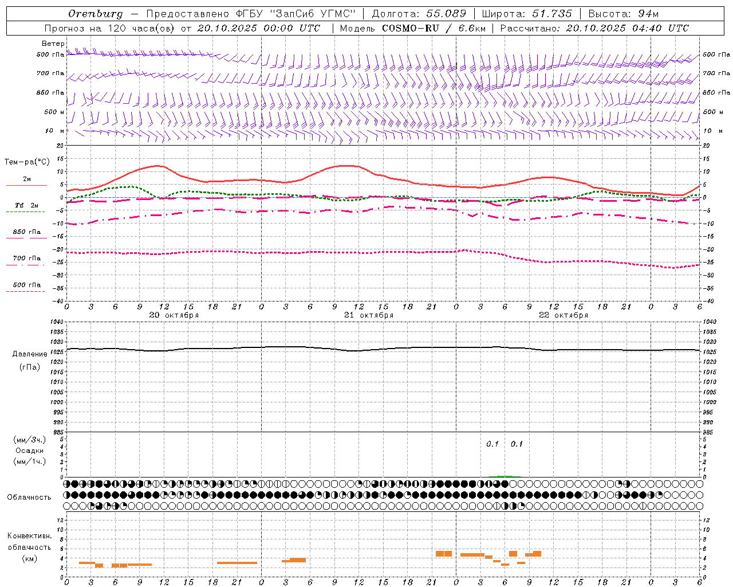Click the "Высота: 94м" elevation value
Viewport: 733px width, 587px height.
624,14
